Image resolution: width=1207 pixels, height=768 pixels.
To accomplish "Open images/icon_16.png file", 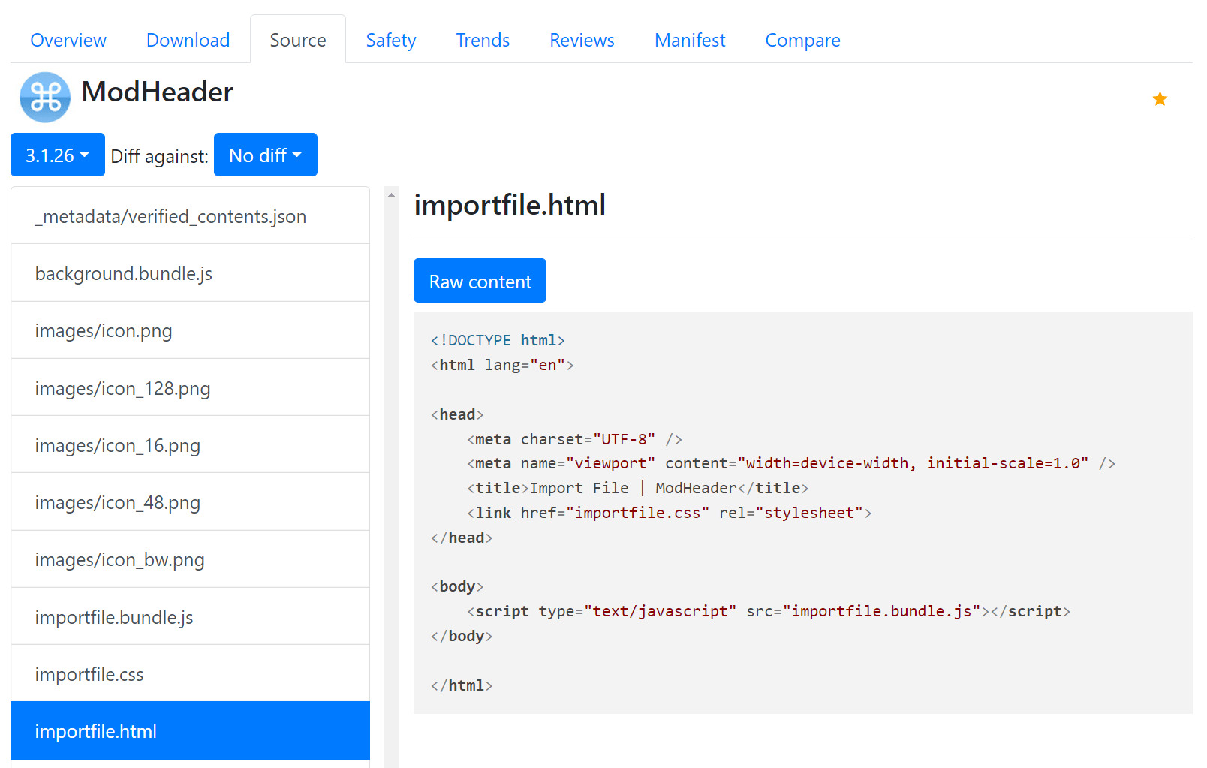I will coord(191,445).
